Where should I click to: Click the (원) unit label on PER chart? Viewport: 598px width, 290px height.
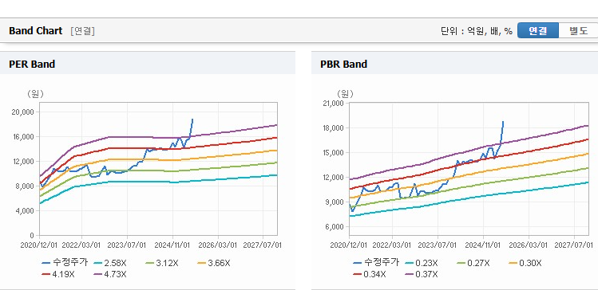[x=35, y=94]
